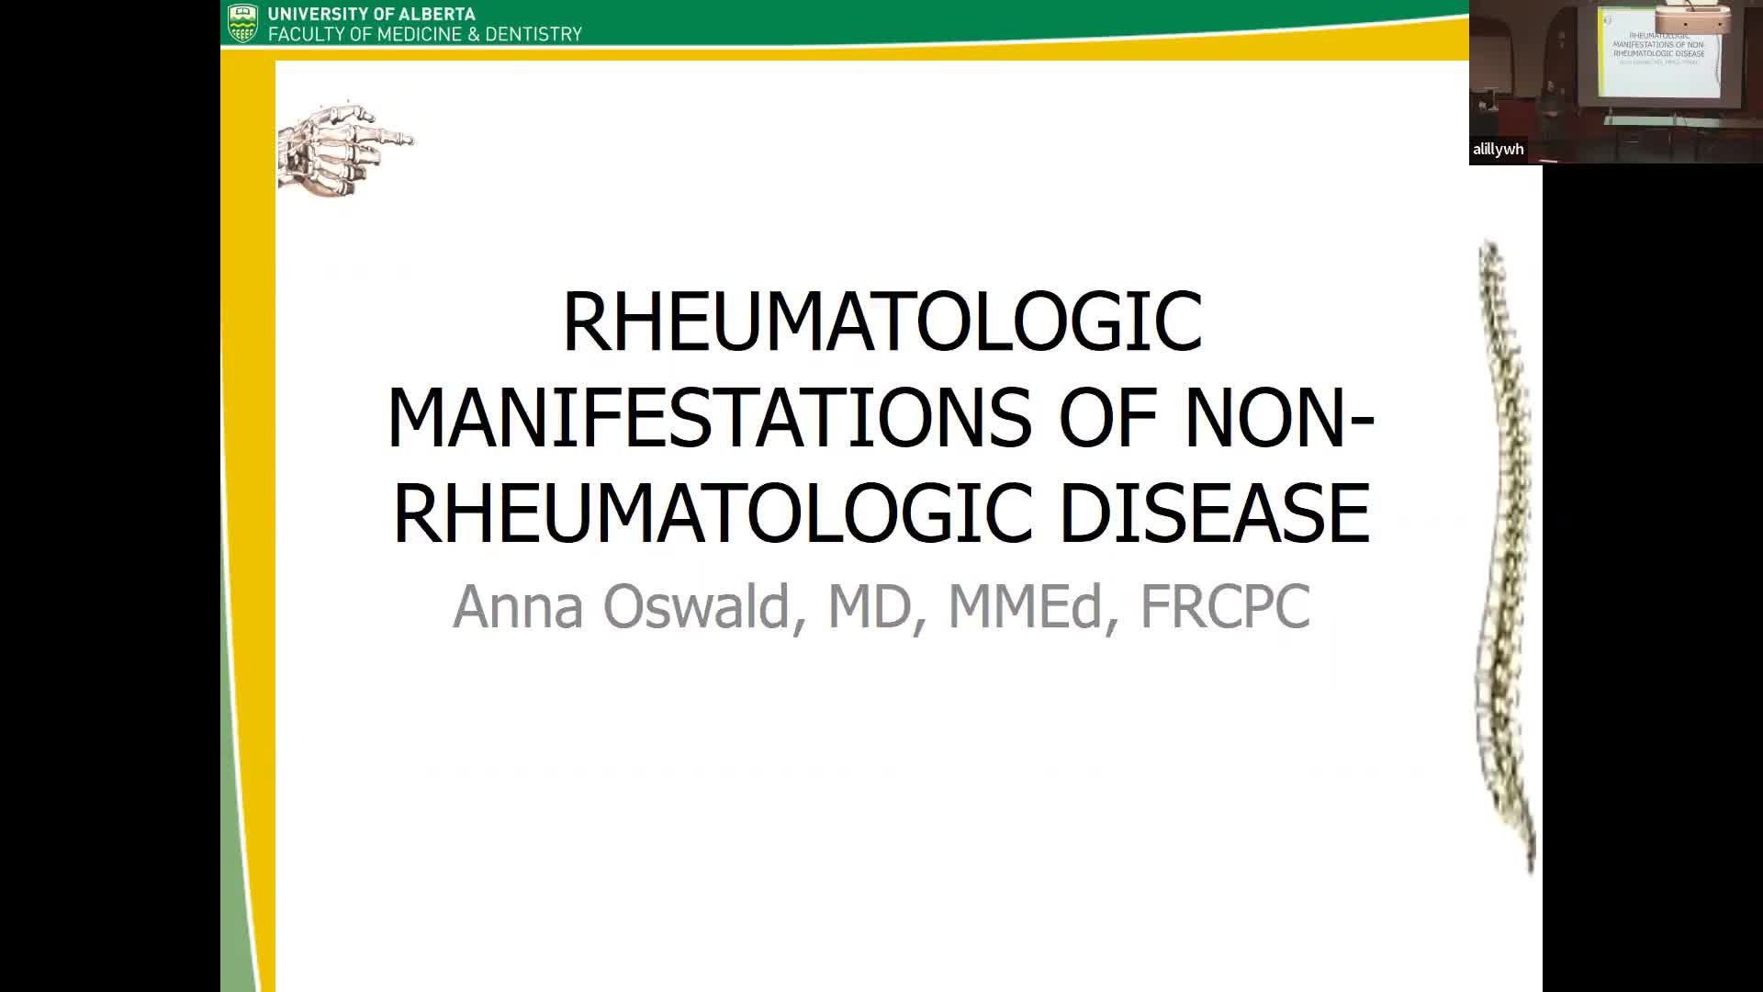This screenshot has height=992, width=1763.
Task: Click 'FACULTY OF MEDICINE & DENTISTRY' text
Action: pos(425,34)
